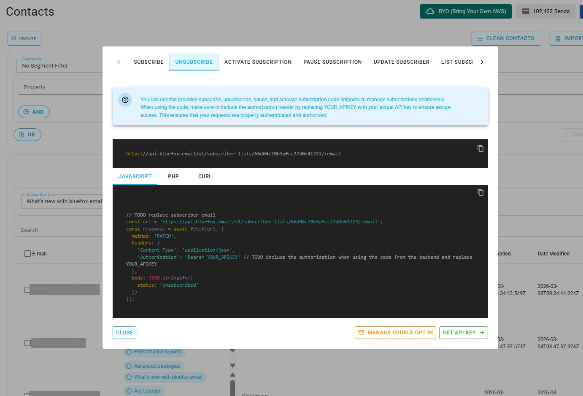
Task: Open the Subscriber List dropdown
Action: (x=63, y=201)
